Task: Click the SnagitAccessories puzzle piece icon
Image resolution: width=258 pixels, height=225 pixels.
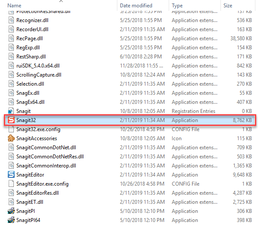Action: point(11,138)
